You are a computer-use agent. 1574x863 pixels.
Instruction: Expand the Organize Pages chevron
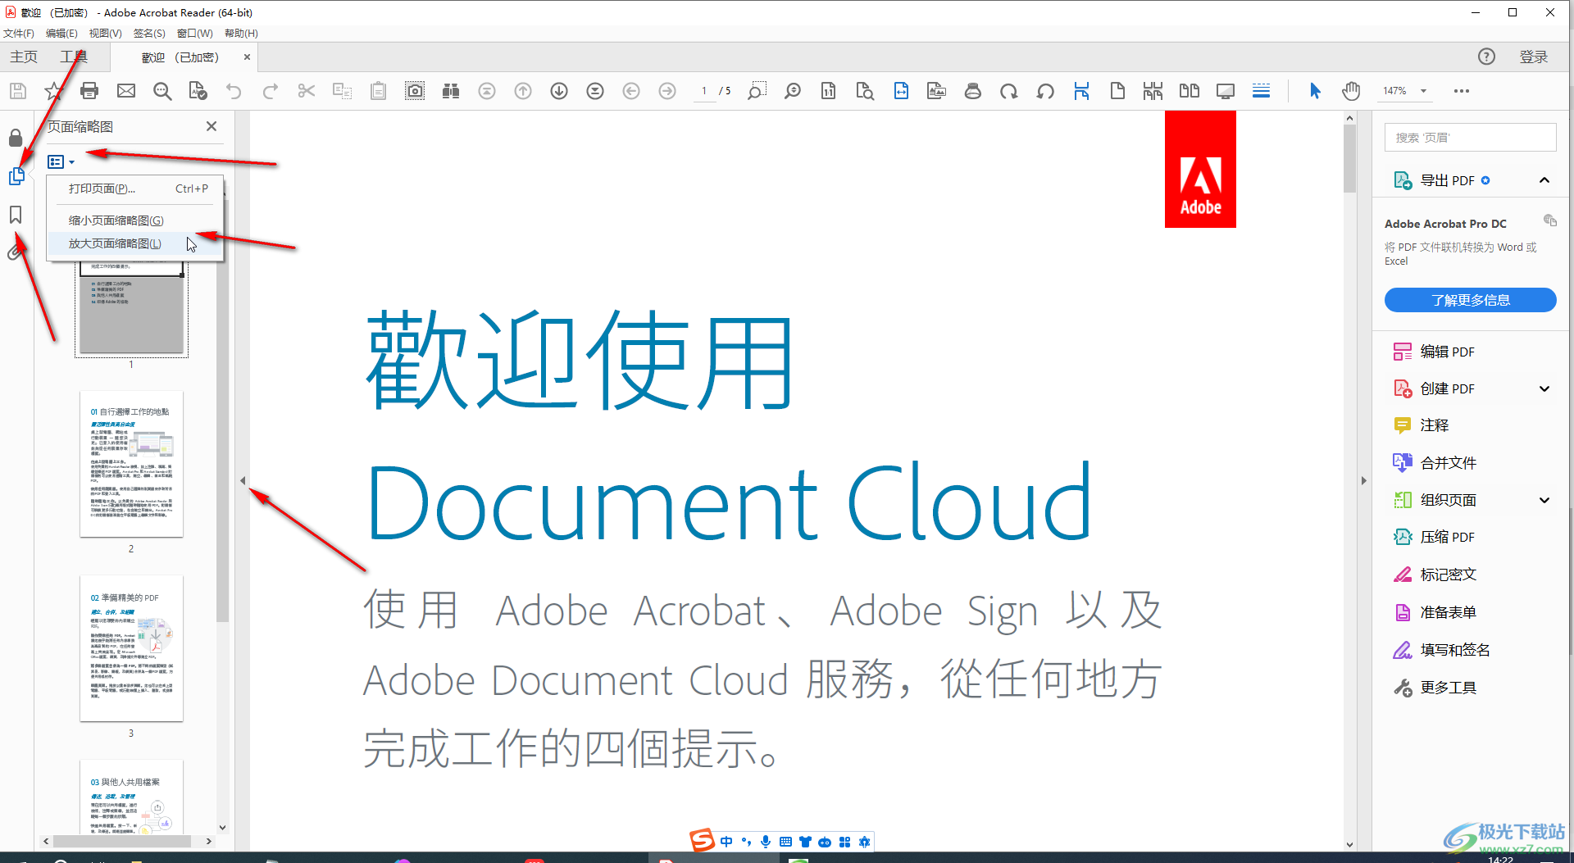[x=1544, y=500]
